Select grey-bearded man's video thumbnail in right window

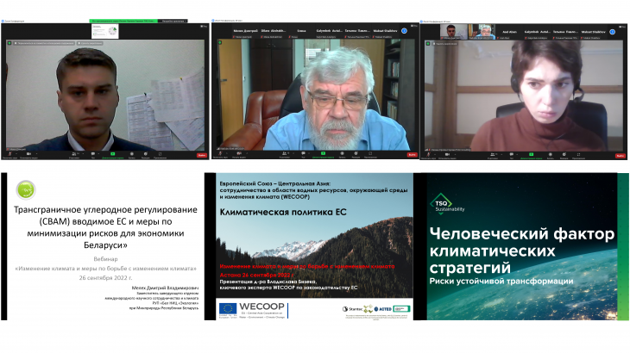[x=482, y=32]
